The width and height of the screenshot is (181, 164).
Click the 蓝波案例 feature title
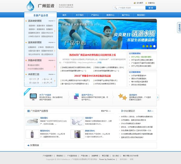pyautogui.click(x=133, y=95)
